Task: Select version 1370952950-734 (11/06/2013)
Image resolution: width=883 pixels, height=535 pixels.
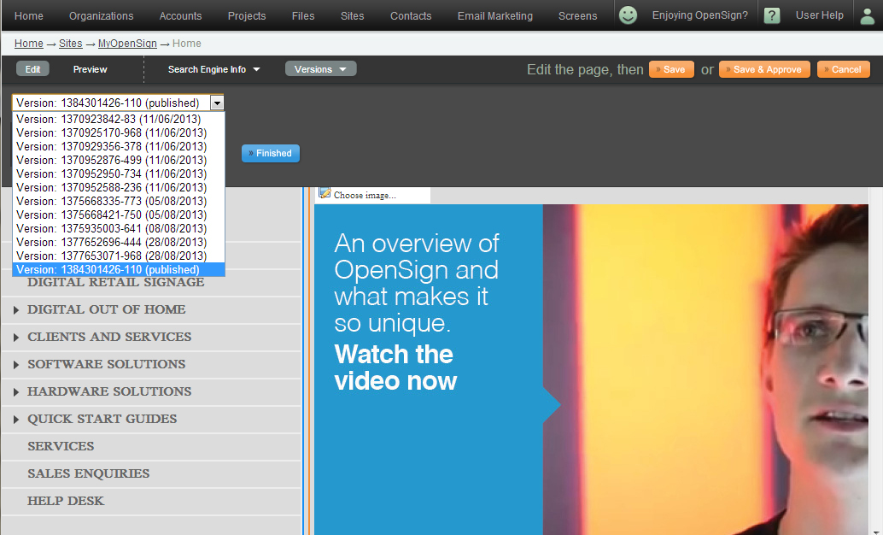Action: point(118,173)
